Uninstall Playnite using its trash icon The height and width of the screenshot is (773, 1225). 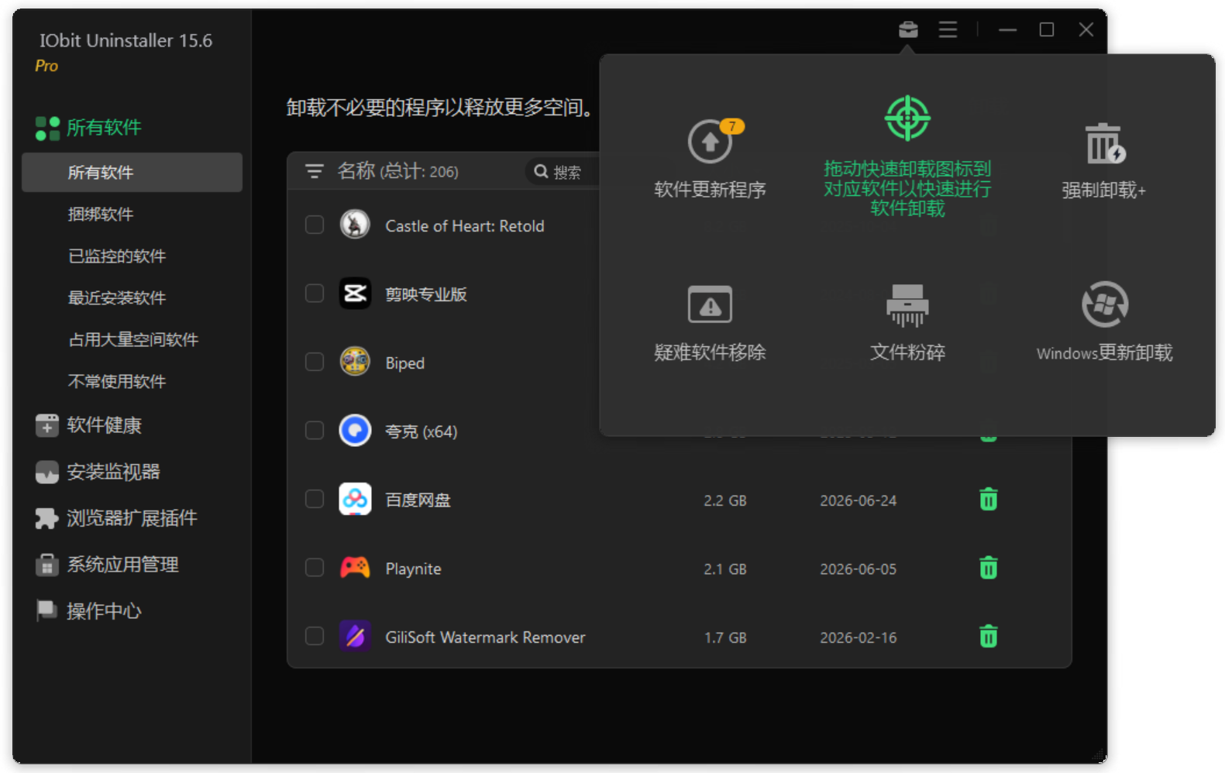coord(988,568)
